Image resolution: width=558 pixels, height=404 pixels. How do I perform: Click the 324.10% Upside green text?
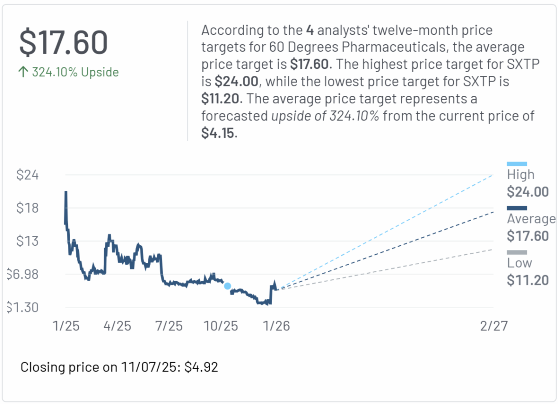(75, 72)
